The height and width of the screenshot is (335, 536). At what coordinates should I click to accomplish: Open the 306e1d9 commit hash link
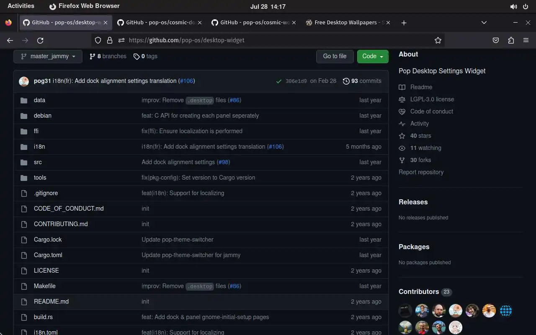(x=296, y=81)
